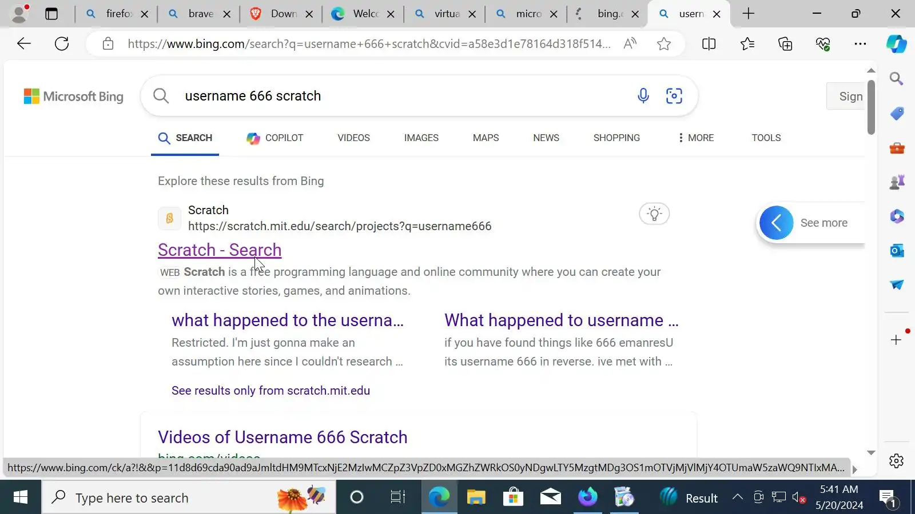Switch to the 'firefox' browser tab
This screenshot has width=915, height=514.
117,14
